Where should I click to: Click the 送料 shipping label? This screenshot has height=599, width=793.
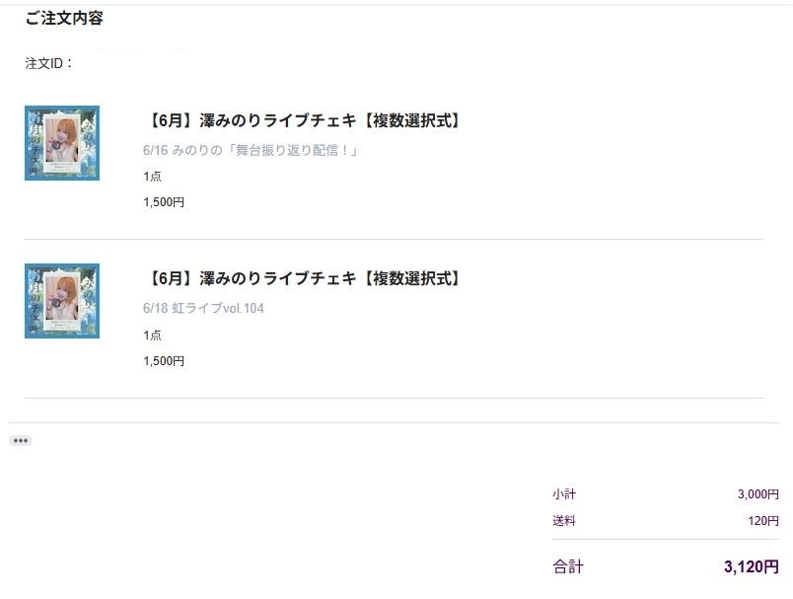564,521
